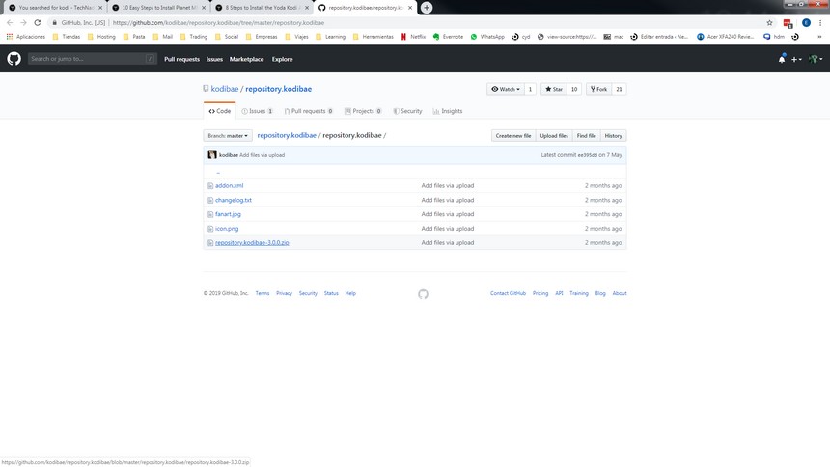The image size is (830, 467).
Task: Focus the Search or jump to field
Action: click(92, 59)
